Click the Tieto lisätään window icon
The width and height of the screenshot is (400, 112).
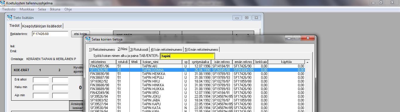tap(9, 17)
